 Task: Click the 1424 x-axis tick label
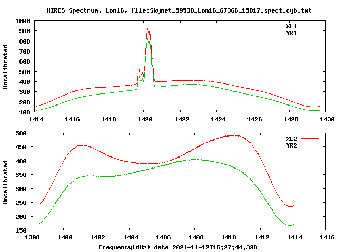pyautogui.click(x=218, y=119)
